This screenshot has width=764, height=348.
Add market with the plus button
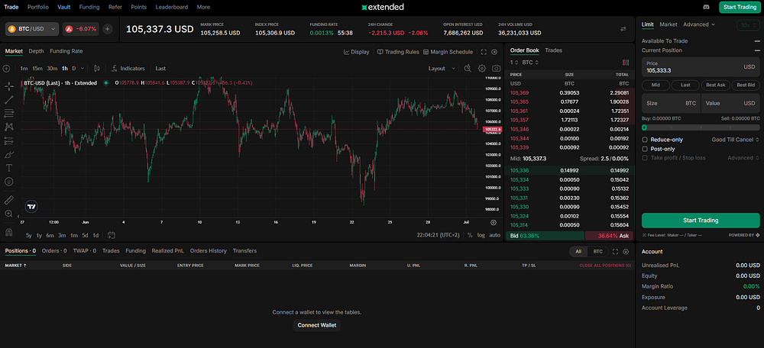tap(107, 29)
